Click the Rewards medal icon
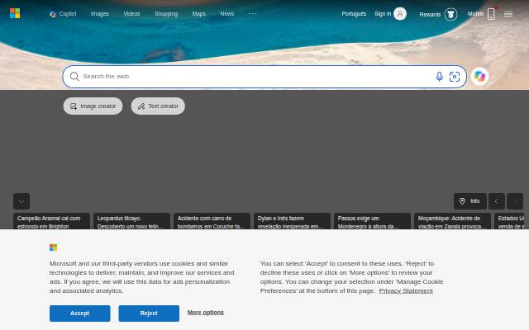Image resolution: width=529 pixels, height=330 pixels. coord(450,15)
